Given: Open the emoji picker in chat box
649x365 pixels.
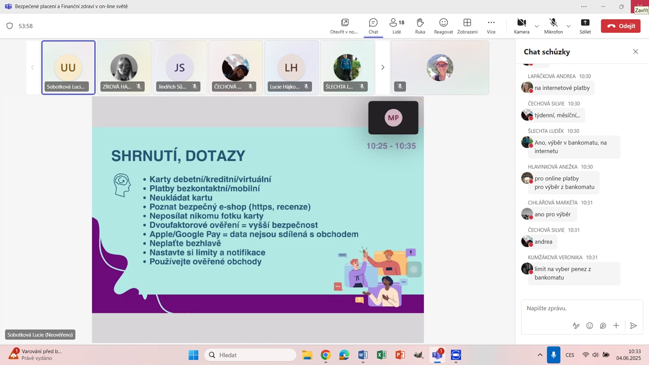Looking at the screenshot, I should (x=589, y=326).
